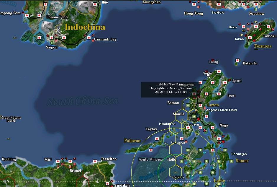Select the Swatow Japanese base flag

(219, 4)
